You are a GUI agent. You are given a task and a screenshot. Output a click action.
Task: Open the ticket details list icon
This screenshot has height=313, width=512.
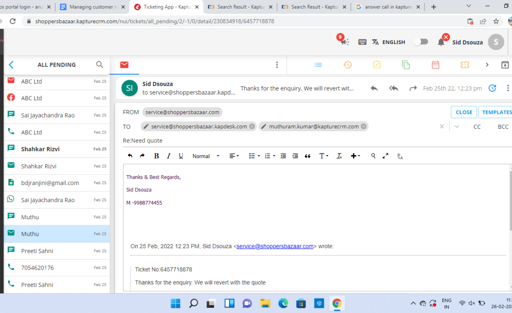(x=318, y=65)
